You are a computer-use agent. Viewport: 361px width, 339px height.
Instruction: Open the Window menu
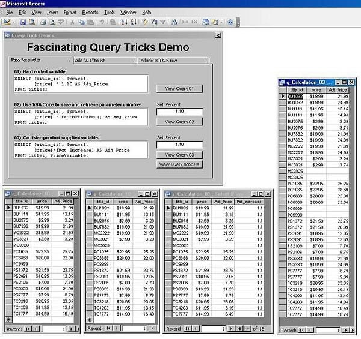coord(128,13)
